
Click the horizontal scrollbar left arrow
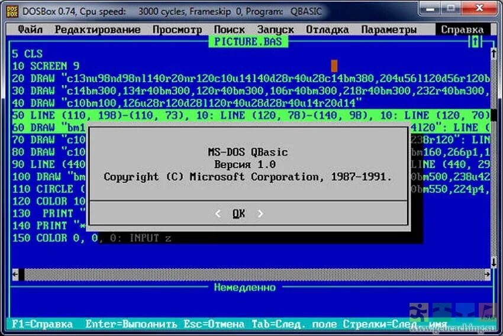15,274
